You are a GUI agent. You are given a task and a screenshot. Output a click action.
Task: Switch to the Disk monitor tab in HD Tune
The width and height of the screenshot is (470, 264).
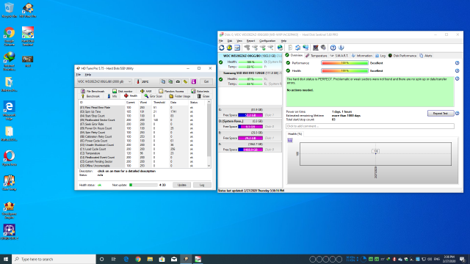pyautogui.click(x=123, y=91)
